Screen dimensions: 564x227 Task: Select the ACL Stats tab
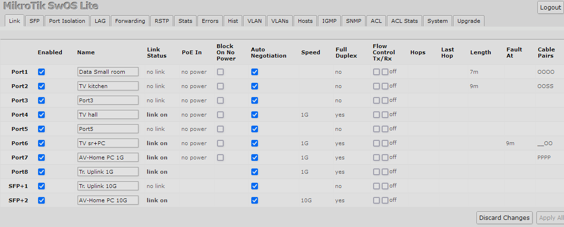pyautogui.click(x=405, y=21)
